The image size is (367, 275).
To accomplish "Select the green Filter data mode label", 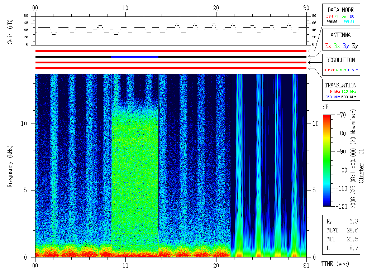I will click(341, 16).
